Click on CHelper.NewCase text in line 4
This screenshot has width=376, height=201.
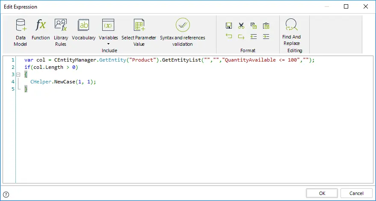tap(53, 82)
